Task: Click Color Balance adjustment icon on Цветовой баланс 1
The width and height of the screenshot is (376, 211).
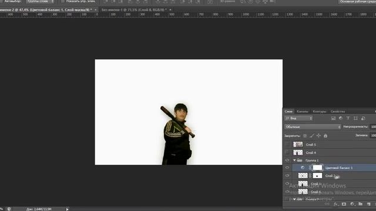Action: [x=303, y=168]
